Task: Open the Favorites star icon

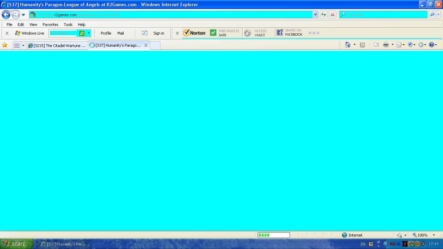Action: click(5, 45)
